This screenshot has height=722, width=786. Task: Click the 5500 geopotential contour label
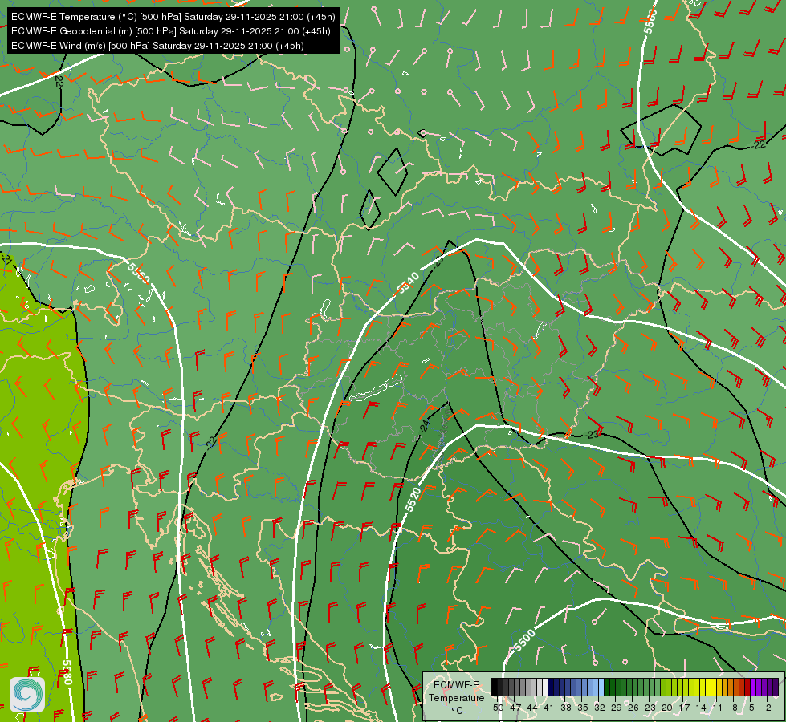[x=524, y=640]
